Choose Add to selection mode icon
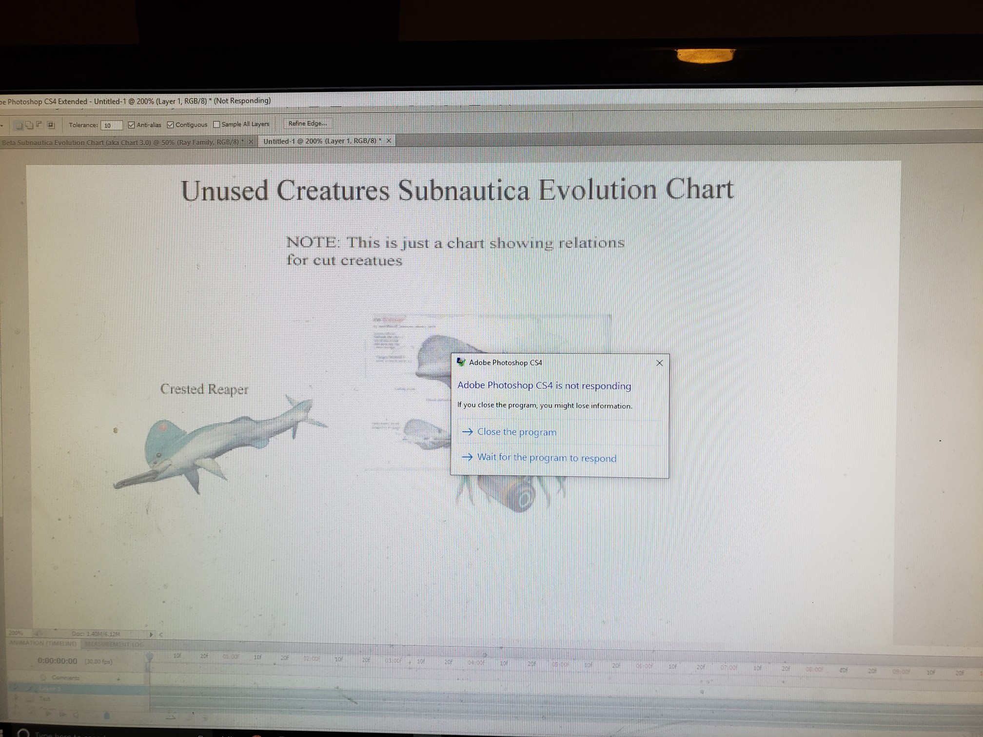The image size is (983, 737). coord(29,125)
